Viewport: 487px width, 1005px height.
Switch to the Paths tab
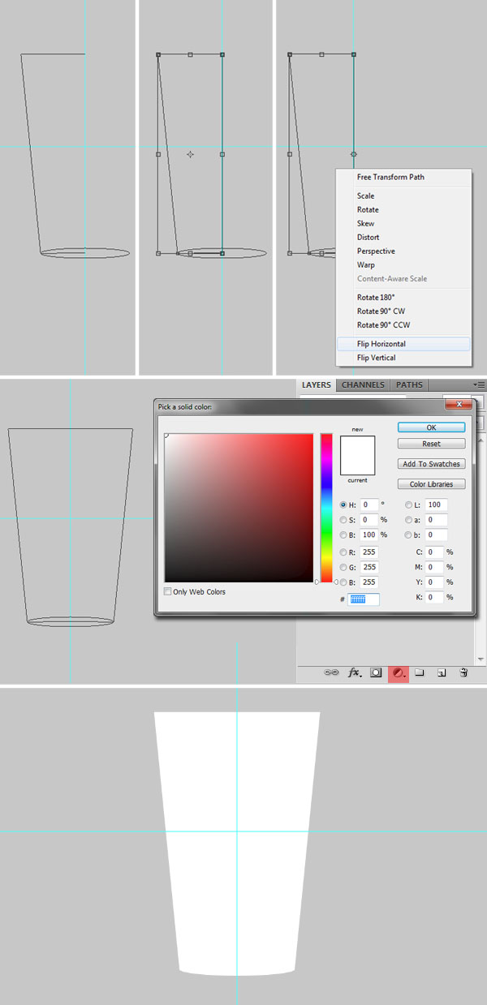coord(409,385)
